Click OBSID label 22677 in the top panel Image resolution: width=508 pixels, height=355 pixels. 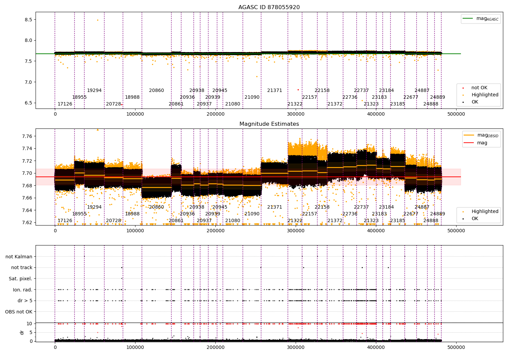tap(411, 97)
